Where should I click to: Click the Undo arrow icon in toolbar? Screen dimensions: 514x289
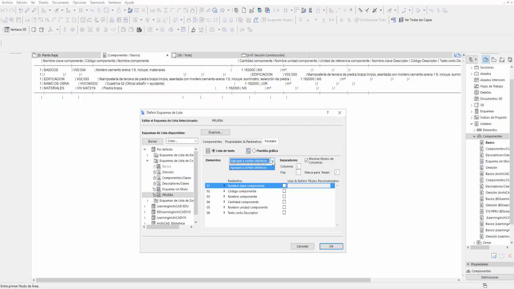[x=4, y=10]
